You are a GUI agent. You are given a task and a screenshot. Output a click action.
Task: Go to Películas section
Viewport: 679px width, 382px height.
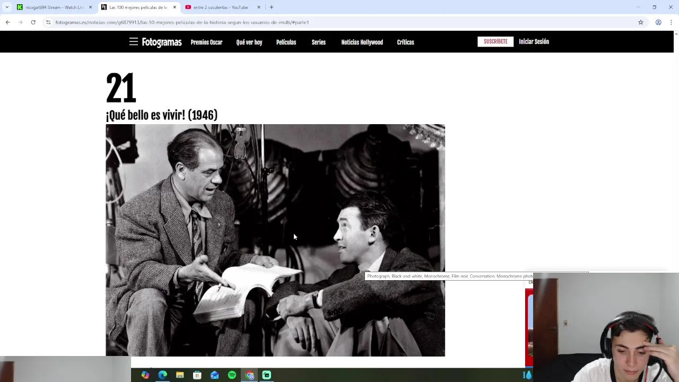coord(286,42)
